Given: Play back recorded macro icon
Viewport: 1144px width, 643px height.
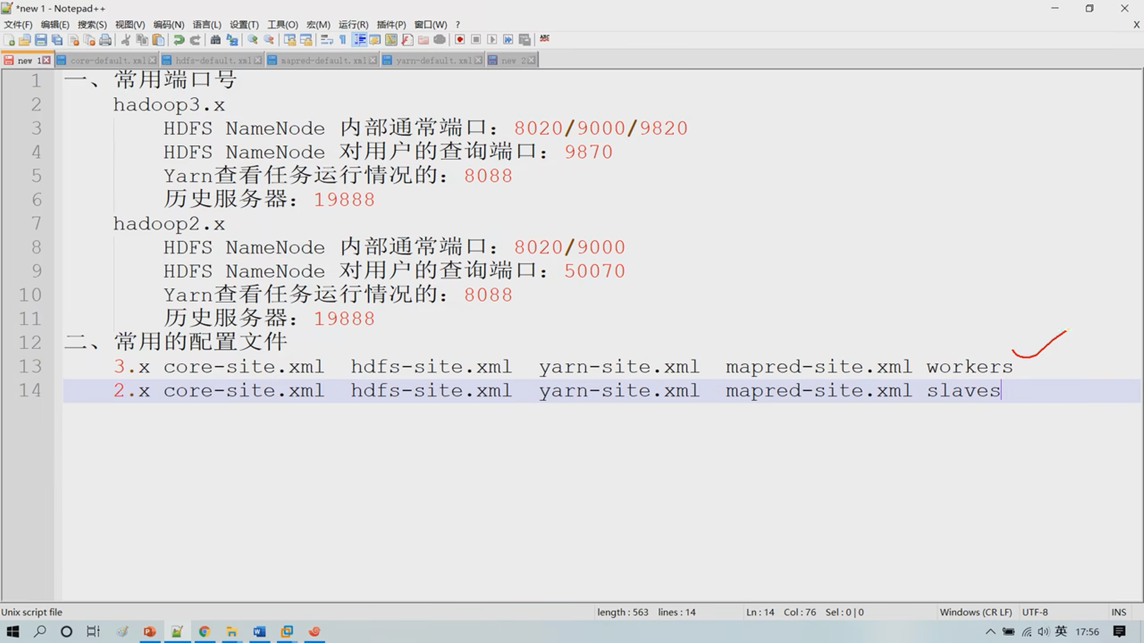Looking at the screenshot, I should pyautogui.click(x=492, y=40).
